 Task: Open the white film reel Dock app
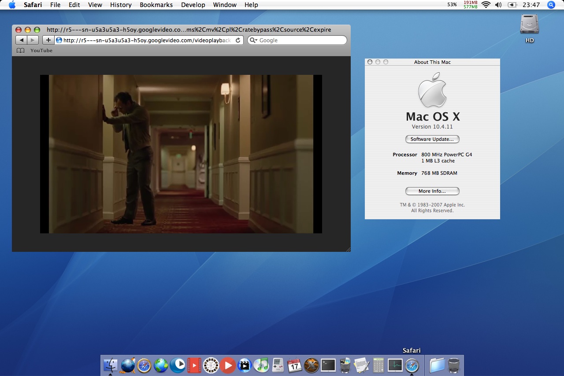211,365
